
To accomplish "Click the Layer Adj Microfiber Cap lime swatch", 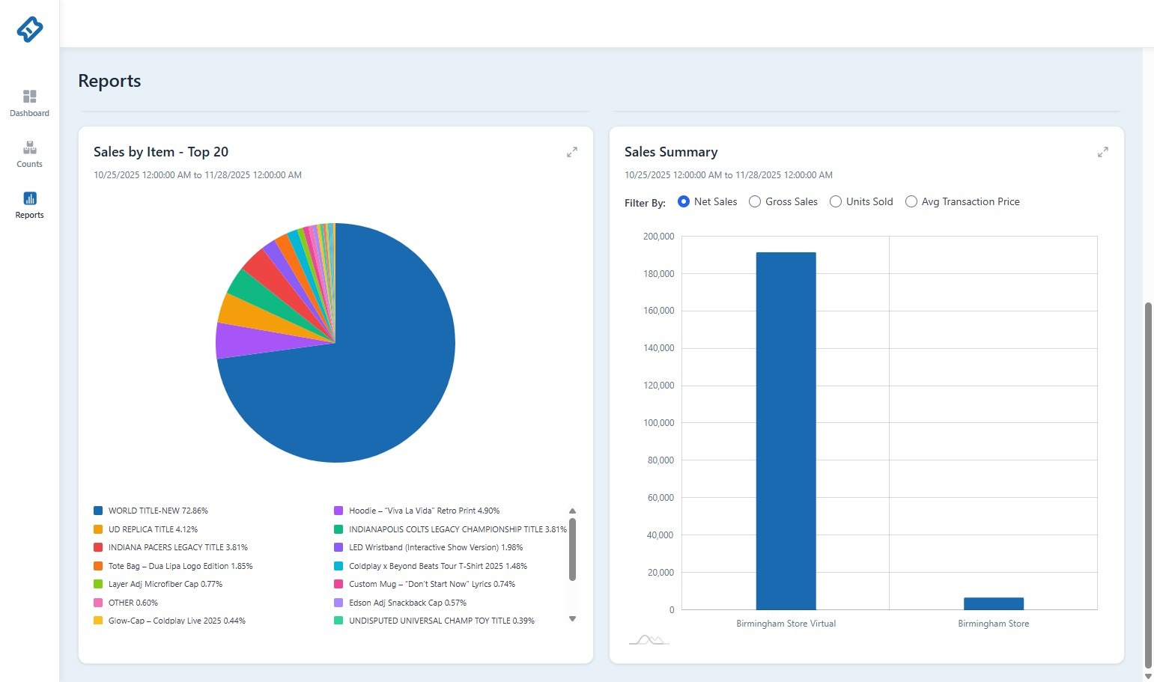I will 98,584.
